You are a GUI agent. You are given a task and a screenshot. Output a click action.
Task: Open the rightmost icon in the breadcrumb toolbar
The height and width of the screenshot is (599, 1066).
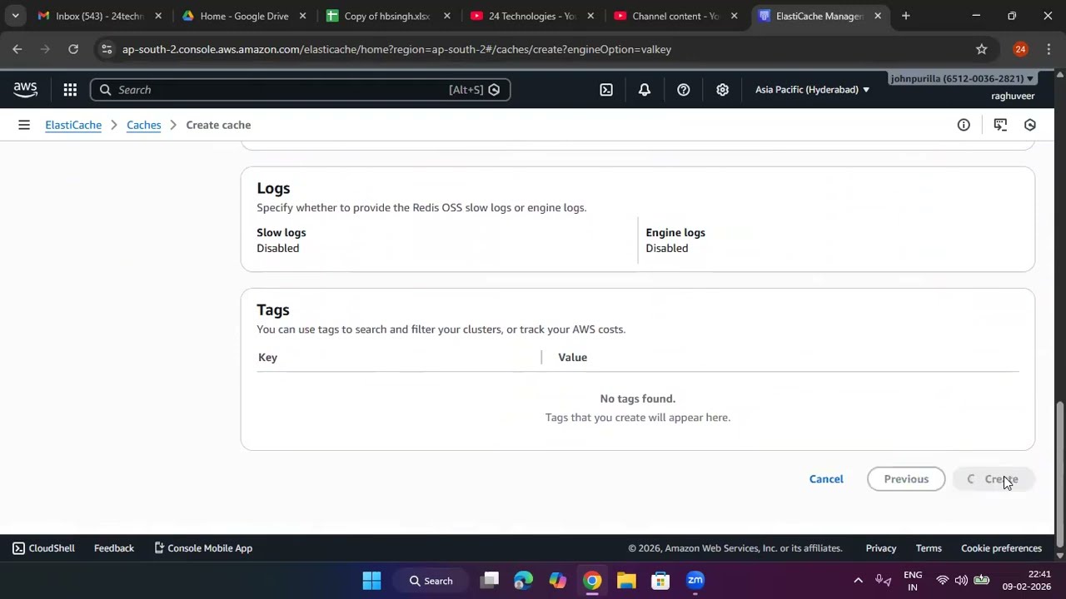[x=1030, y=125]
